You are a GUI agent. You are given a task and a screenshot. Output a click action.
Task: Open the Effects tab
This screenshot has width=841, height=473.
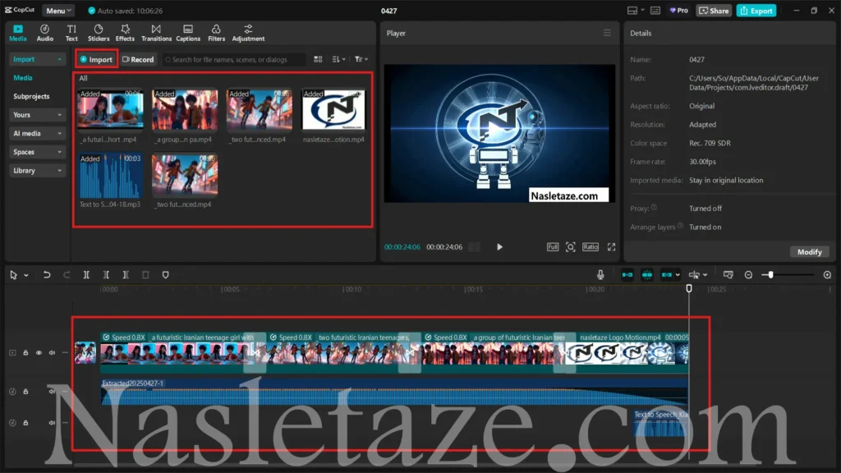(x=125, y=33)
